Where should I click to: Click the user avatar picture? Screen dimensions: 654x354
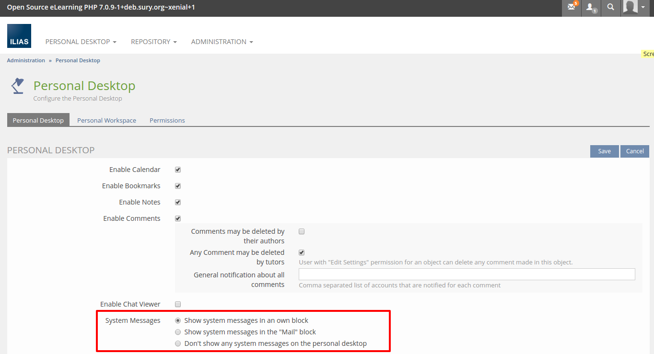[630, 8]
